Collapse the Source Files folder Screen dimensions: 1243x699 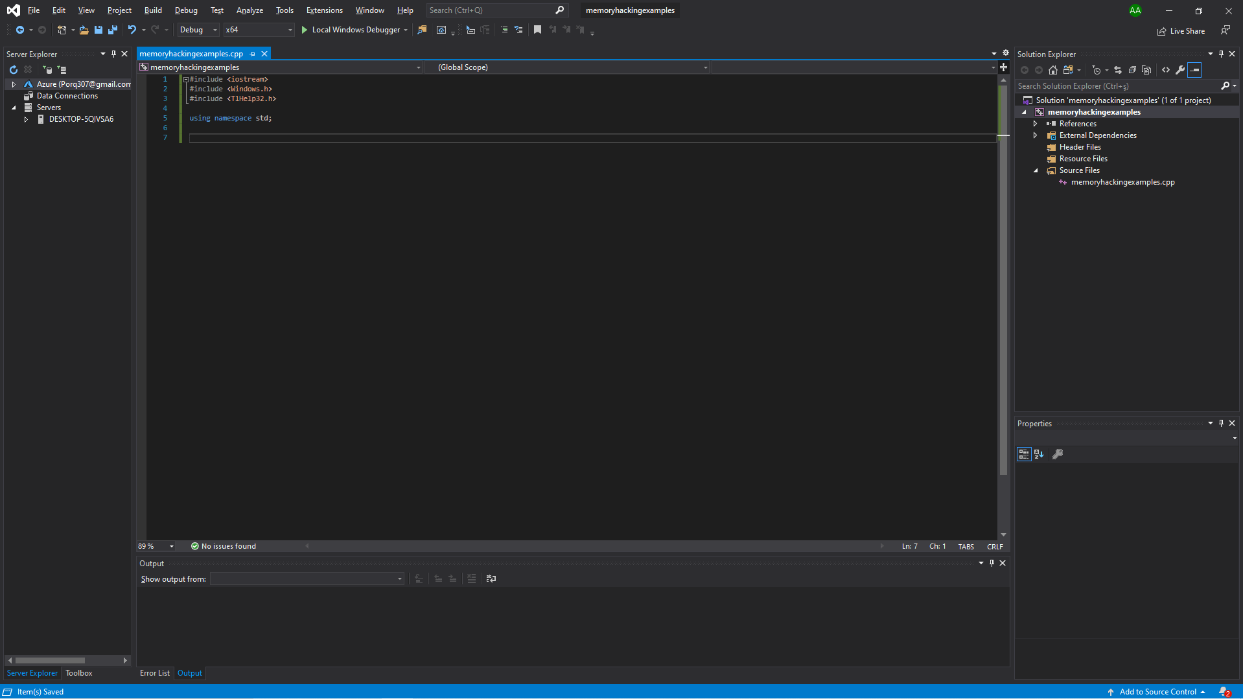point(1035,170)
